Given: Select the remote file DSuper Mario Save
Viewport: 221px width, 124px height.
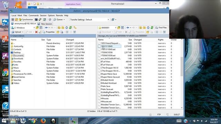Looking at the screenshot, I should pyautogui.click(x=109, y=74).
